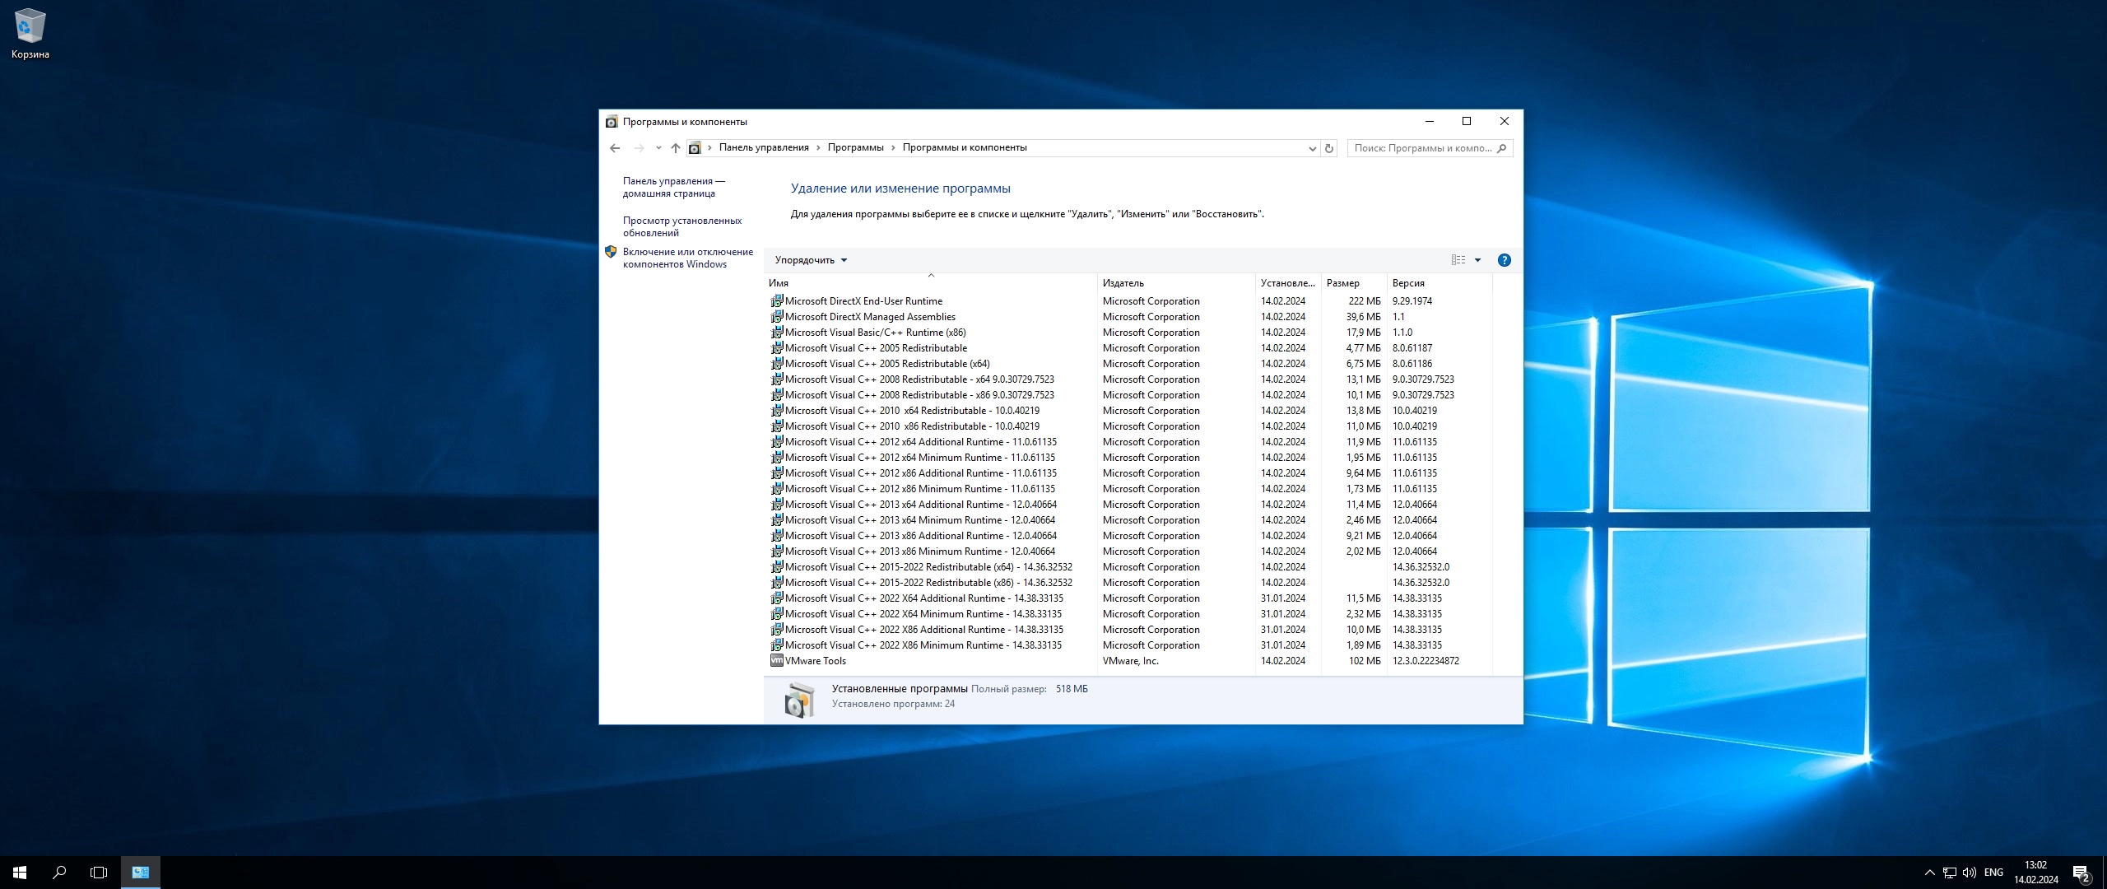Open Task View on taskbar
2107x889 pixels.
(x=99, y=873)
